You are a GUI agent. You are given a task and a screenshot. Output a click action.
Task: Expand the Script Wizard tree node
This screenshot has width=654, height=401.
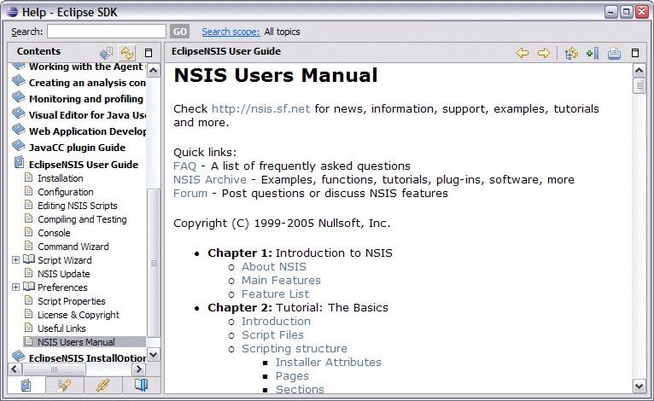pos(15,260)
